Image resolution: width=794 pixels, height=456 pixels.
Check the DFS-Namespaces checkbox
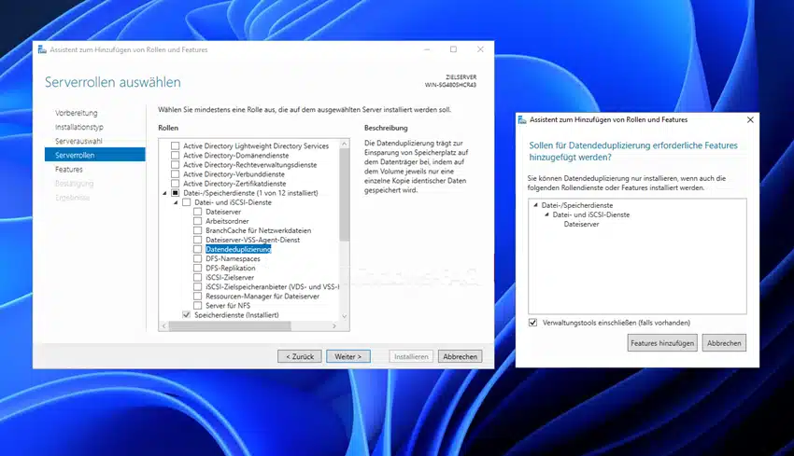tap(197, 258)
